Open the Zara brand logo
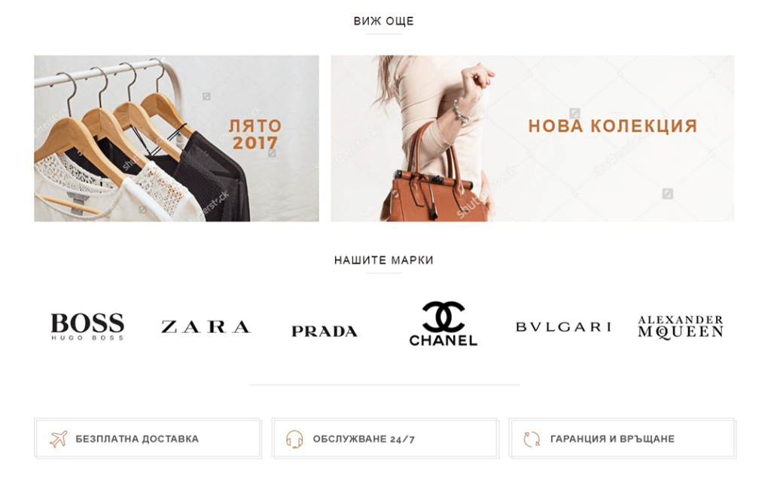 click(206, 326)
